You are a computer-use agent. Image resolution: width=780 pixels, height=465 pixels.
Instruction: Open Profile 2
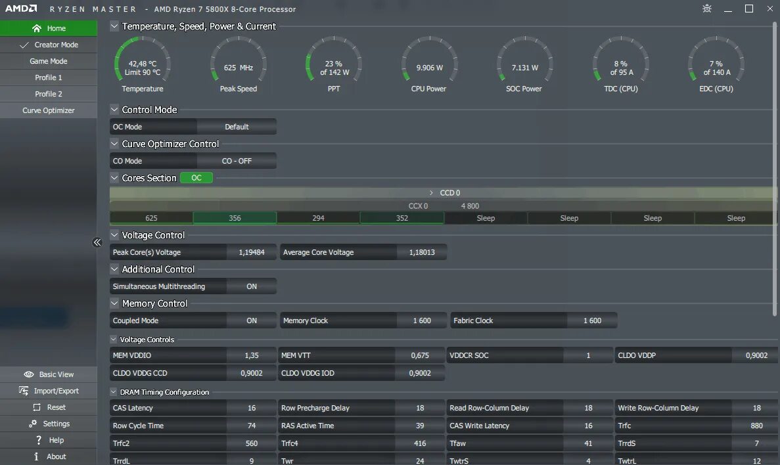tap(49, 94)
